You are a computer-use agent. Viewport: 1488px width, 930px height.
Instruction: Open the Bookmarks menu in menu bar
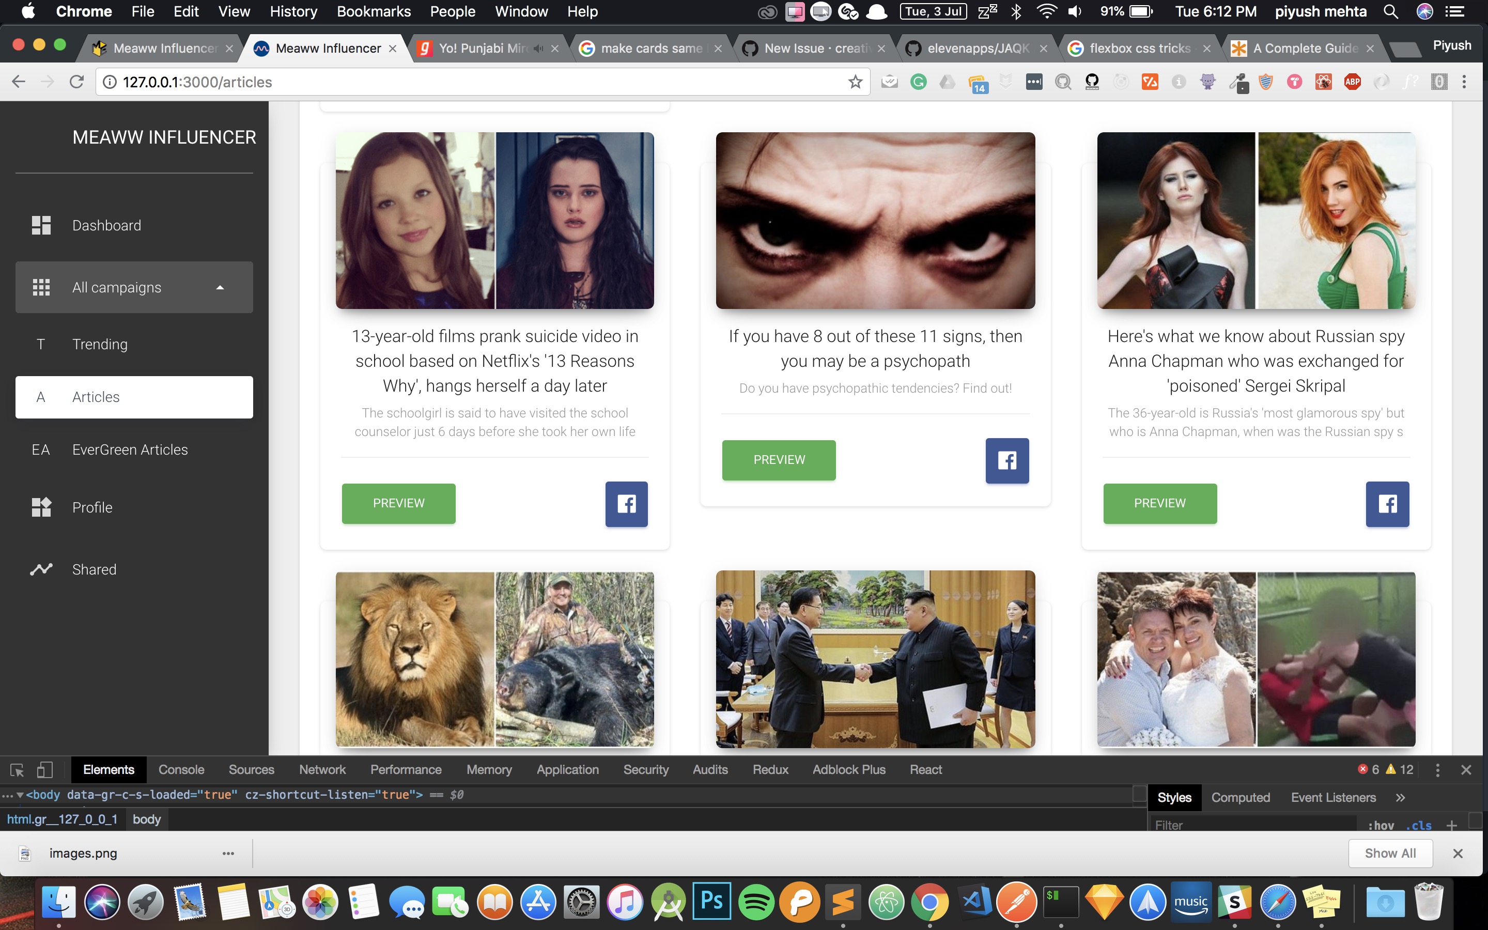pos(373,11)
